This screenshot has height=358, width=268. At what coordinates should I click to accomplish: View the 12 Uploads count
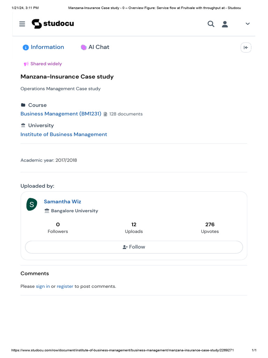pyautogui.click(x=134, y=228)
